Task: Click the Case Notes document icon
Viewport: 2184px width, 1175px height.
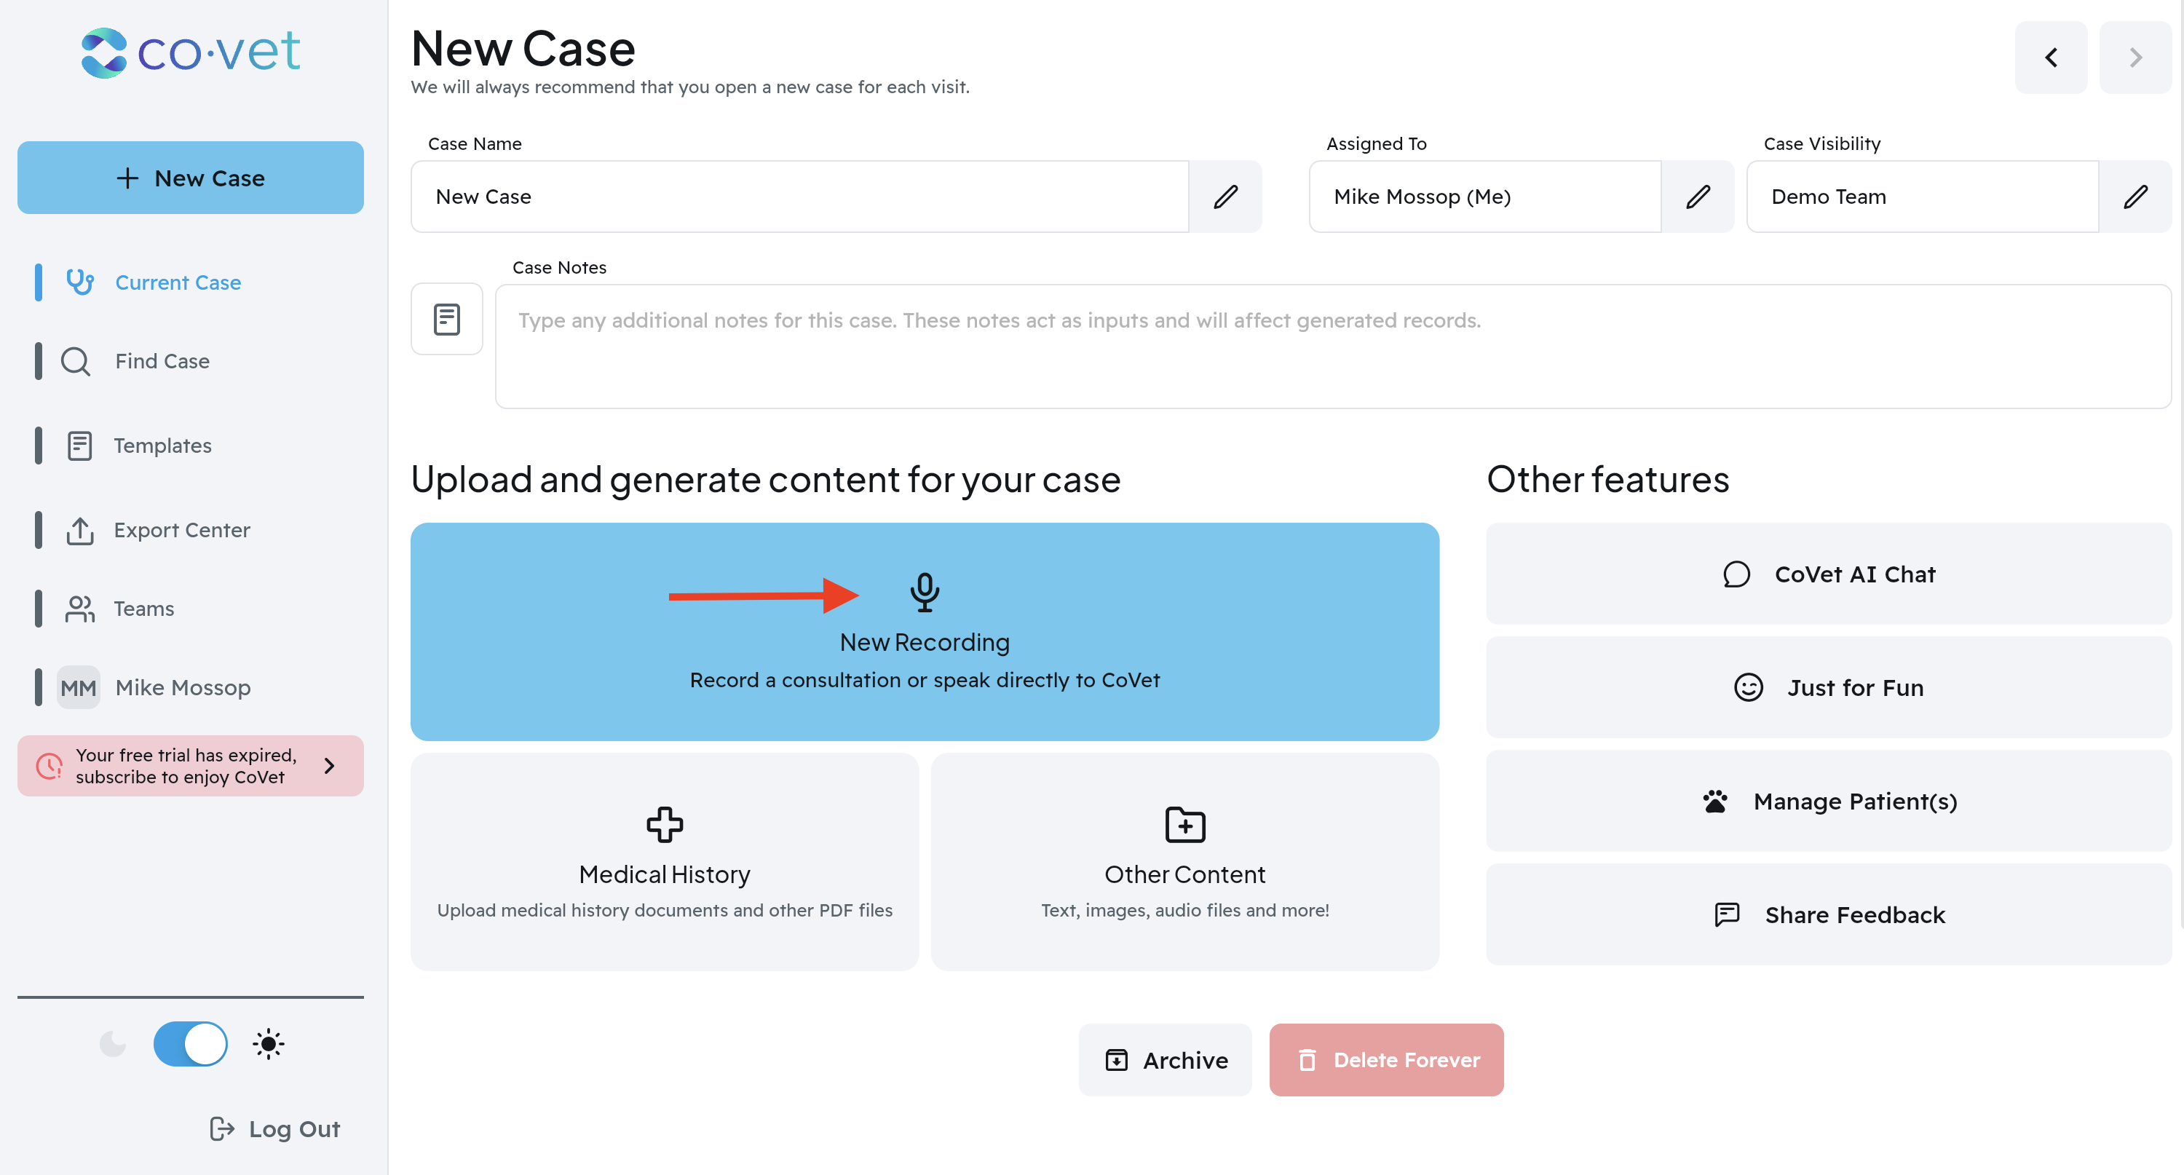Action: click(x=447, y=320)
